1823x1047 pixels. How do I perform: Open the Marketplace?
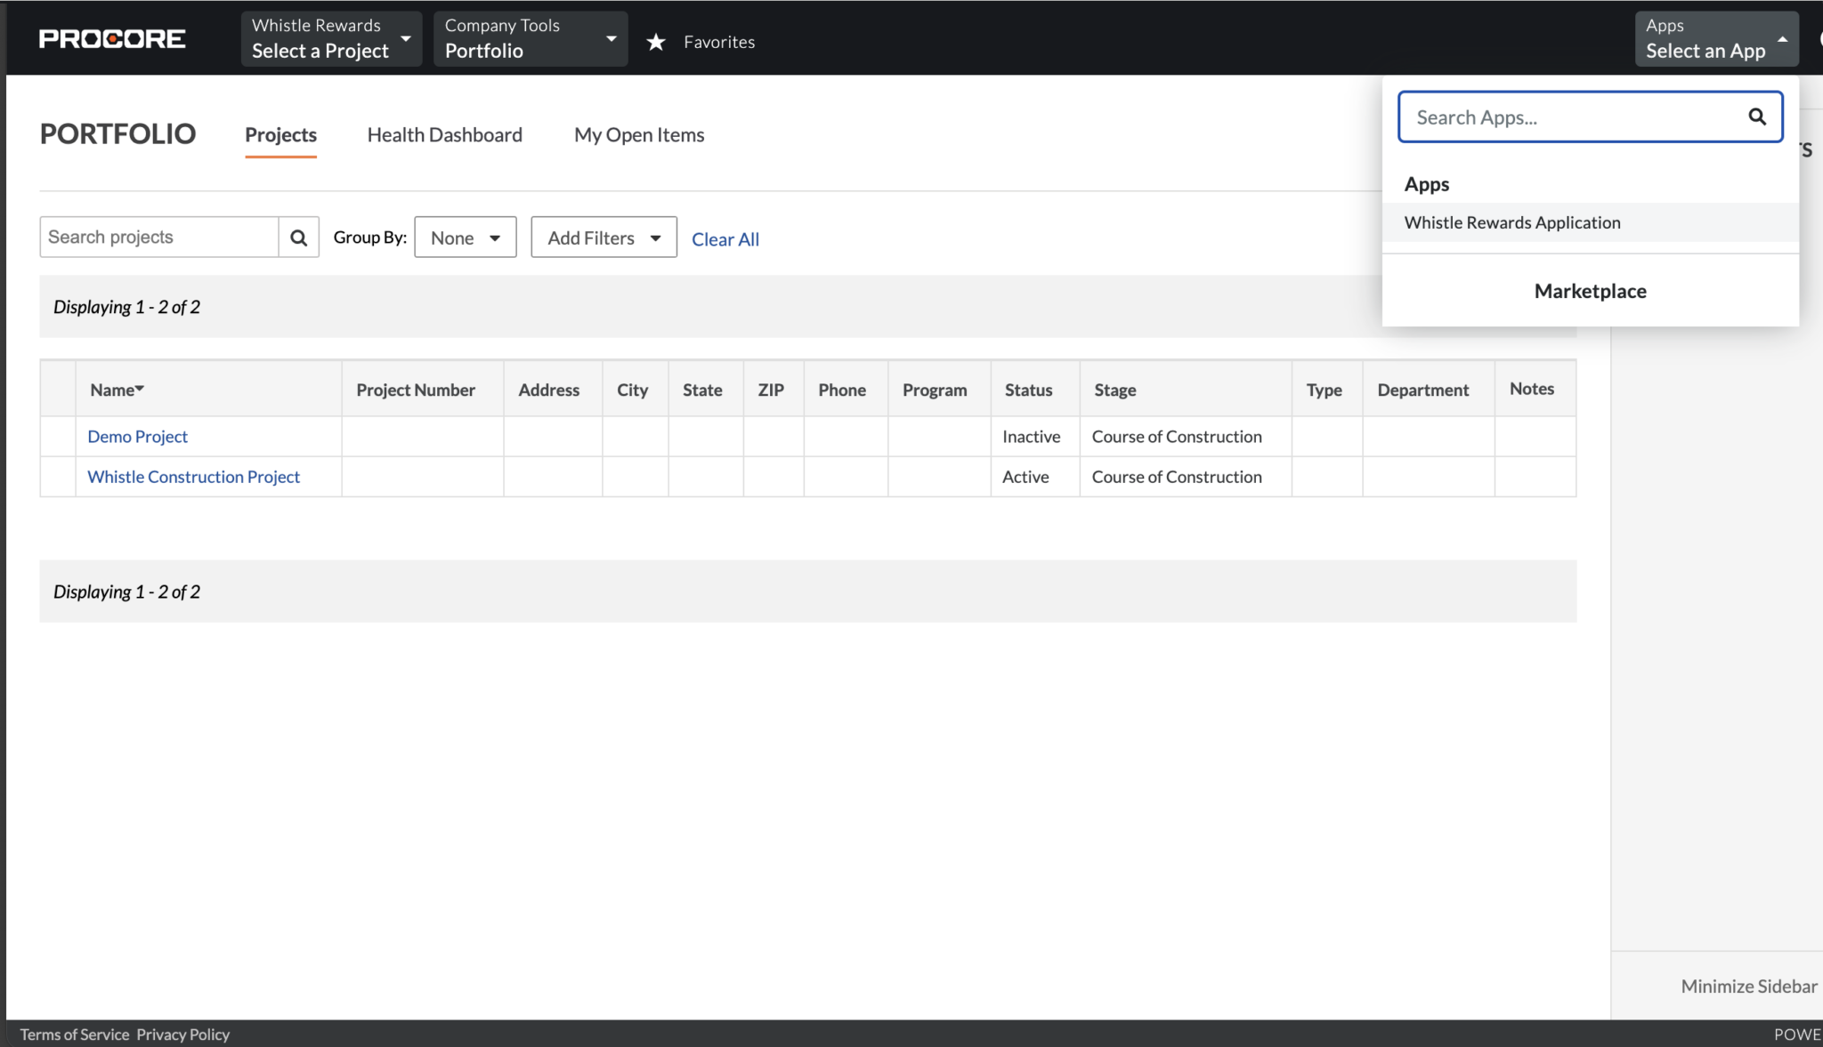click(x=1589, y=291)
